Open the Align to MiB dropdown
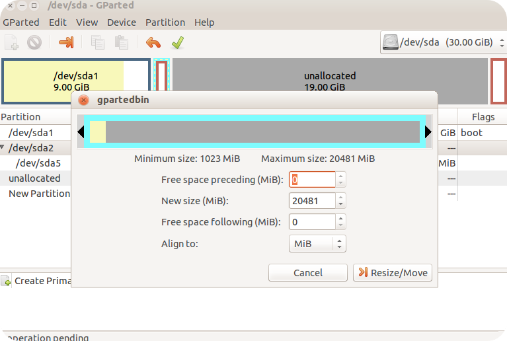This screenshot has width=507, height=341. [x=317, y=244]
